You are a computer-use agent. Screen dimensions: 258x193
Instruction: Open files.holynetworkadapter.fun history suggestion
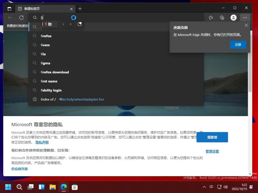(116, 99)
